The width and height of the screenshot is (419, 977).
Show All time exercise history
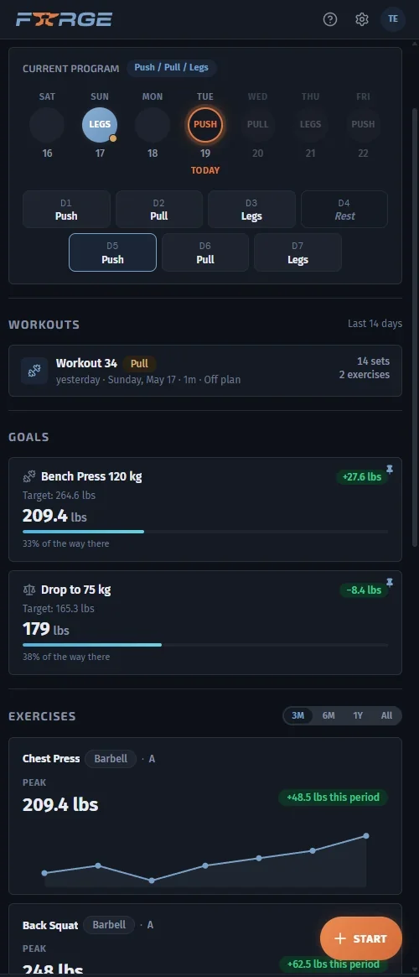point(386,715)
